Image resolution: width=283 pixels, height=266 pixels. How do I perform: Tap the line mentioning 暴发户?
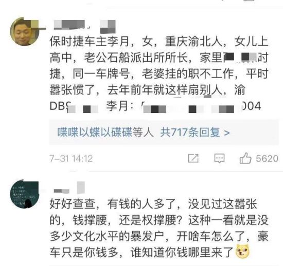coord(159,236)
